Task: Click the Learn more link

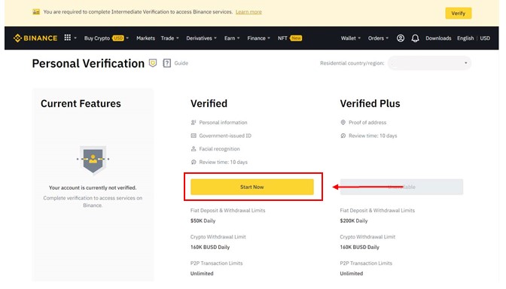Action: [x=248, y=12]
